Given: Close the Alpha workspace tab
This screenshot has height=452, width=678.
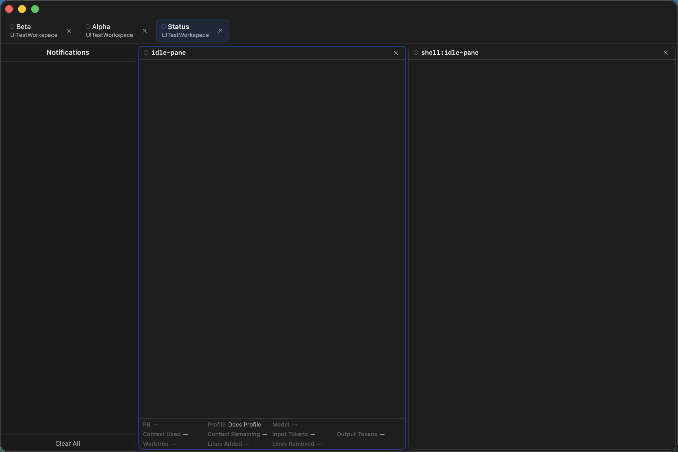Looking at the screenshot, I should click(x=145, y=31).
